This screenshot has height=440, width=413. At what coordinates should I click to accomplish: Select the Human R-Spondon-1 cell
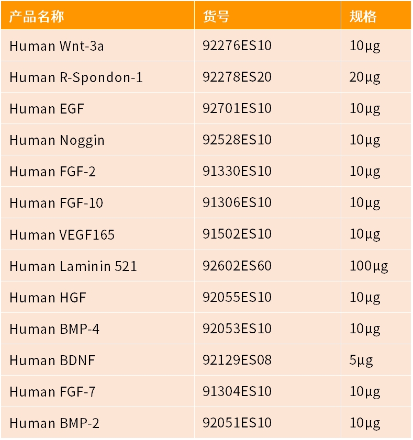pos(76,77)
